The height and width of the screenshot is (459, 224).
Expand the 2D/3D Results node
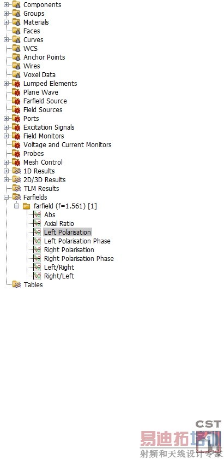(x=6, y=180)
